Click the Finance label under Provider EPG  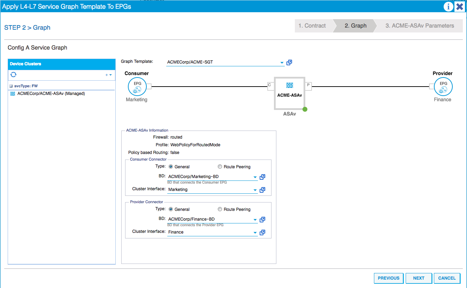(x=443, y=99)
